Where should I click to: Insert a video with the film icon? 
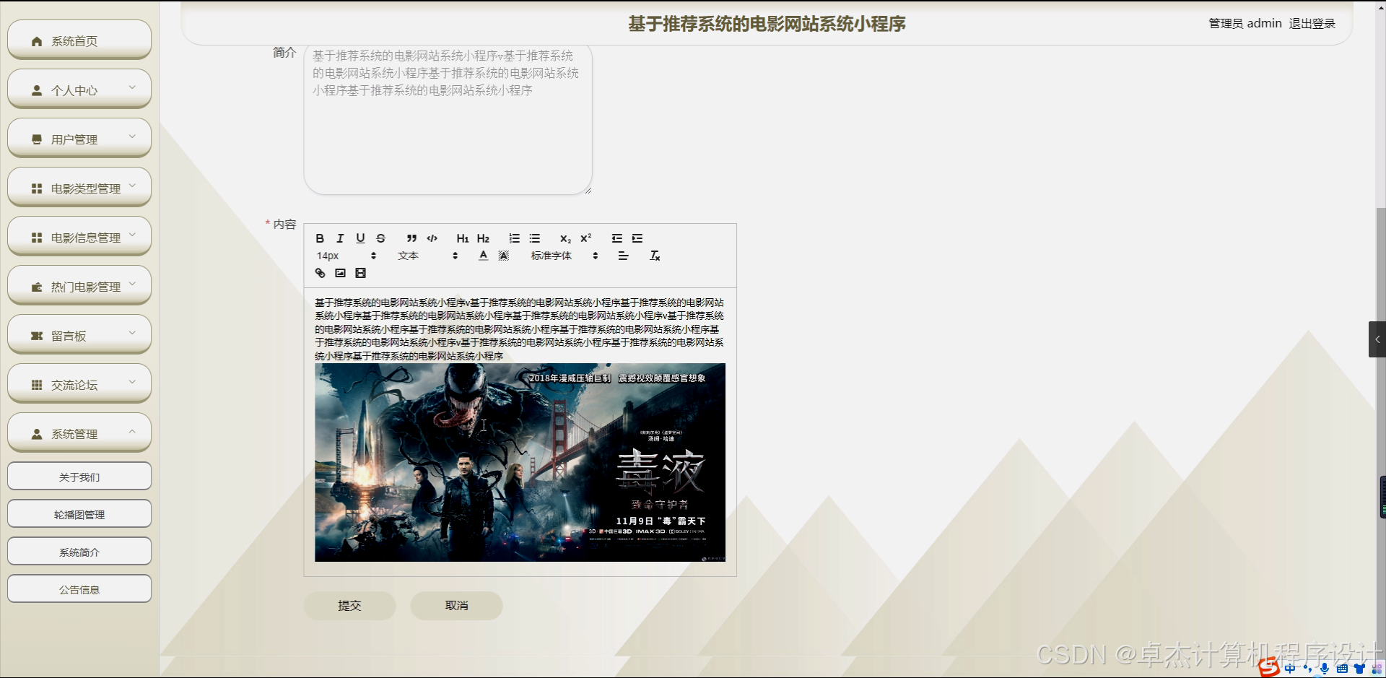(x=360, y=273)
